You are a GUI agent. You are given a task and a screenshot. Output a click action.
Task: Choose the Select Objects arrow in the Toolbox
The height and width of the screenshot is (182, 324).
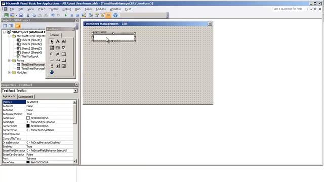(52, 41)
